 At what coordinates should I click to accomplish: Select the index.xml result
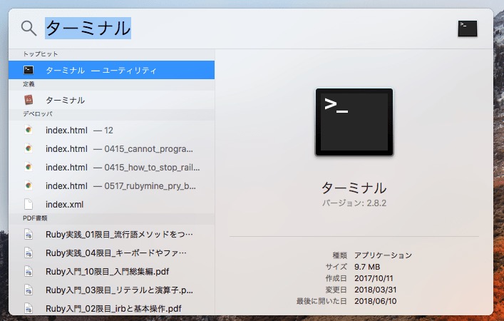(111, 204)
